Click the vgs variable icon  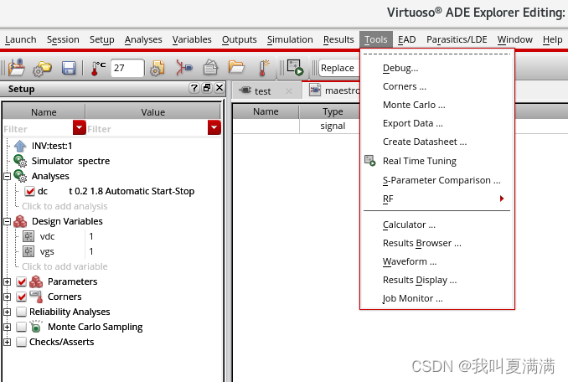pos(28,251)
